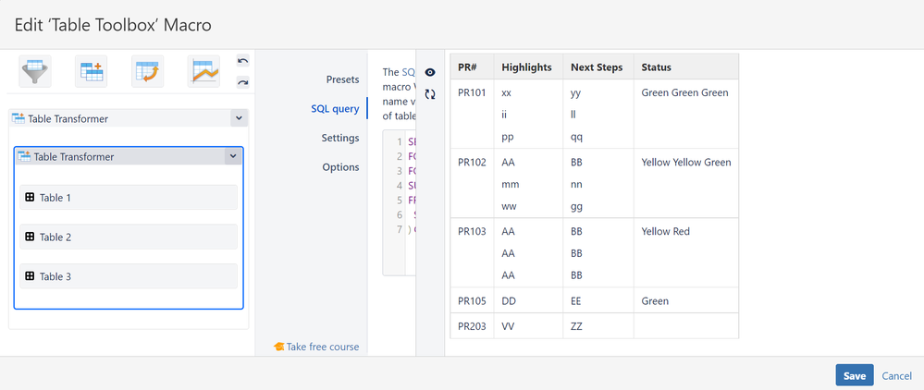Cancel editing the macro

pyautogui.click(x=896, y=376)
